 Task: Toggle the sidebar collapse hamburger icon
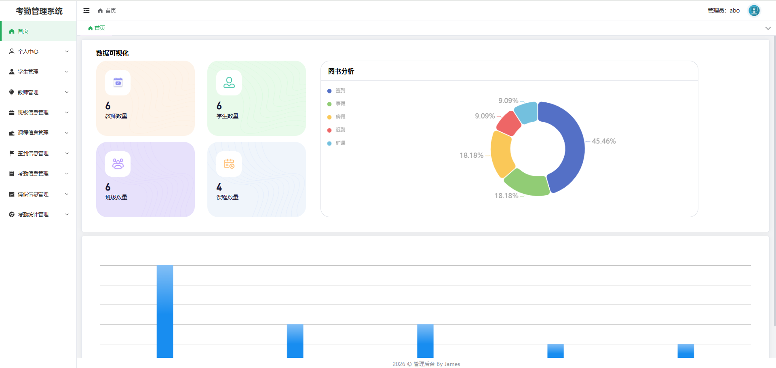(86, 11)
